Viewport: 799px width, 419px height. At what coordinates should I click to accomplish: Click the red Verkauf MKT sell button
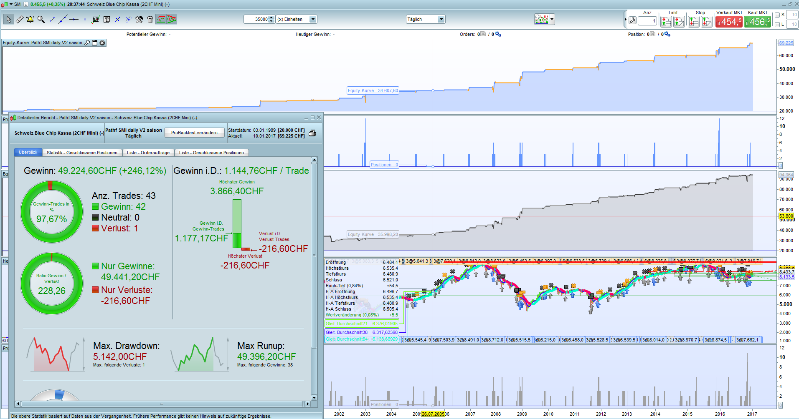(729, 22)
